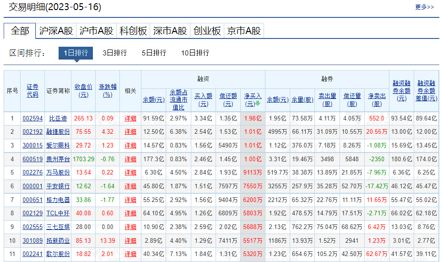The height and width of the screenshot is (262, 443).
Task: Sort by 涨跌幅(%) column header
Action: (x=108, y=91)
